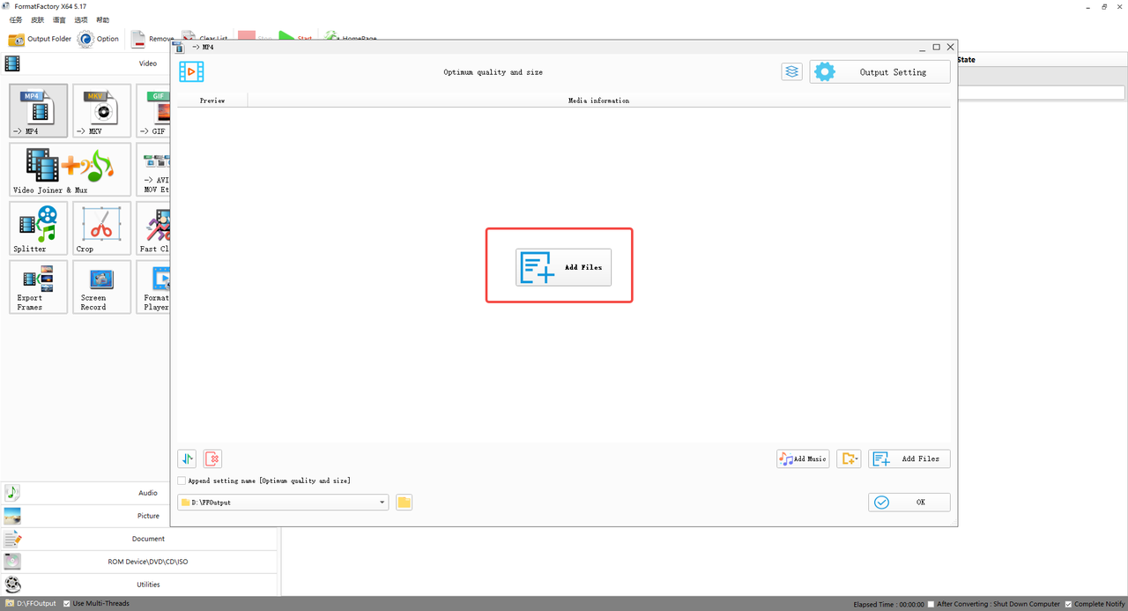Open the Splitter tool
This screenshot has height=611, width=1128.
[39, 228]
